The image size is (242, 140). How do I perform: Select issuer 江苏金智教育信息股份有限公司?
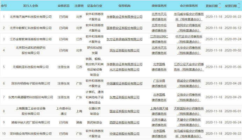coord(30,39)
